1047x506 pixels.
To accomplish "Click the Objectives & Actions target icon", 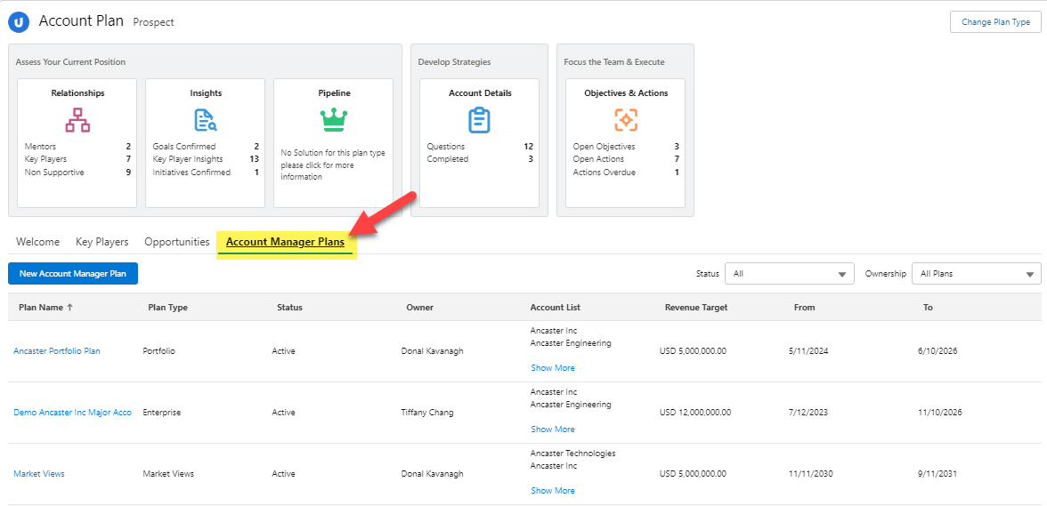I will point(626,119).
